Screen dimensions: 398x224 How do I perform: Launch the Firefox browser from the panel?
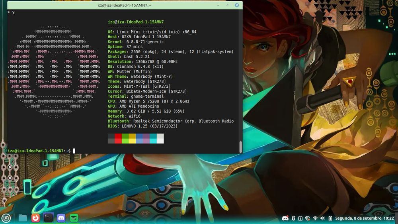coord(35,218)
